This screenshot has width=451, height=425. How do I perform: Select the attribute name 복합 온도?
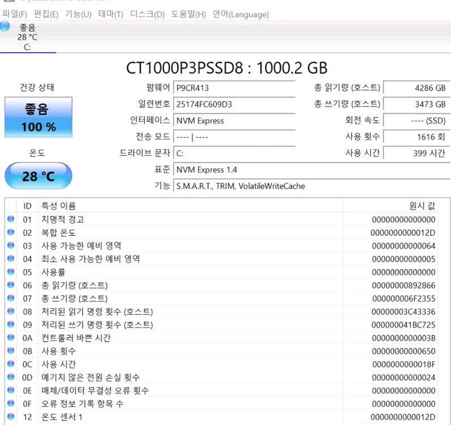[x=59, y=232]
